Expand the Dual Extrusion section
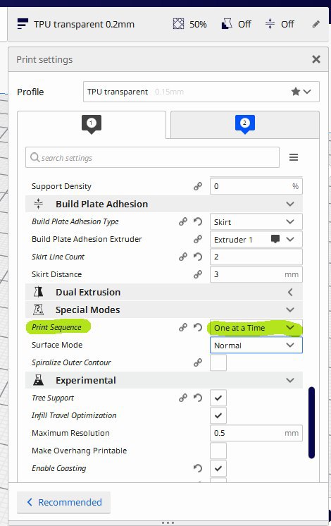 [290, 292]
